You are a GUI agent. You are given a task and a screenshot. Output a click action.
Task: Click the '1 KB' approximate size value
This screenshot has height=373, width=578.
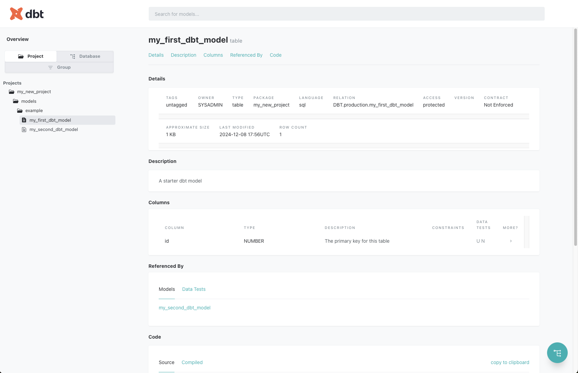[171, 134]
